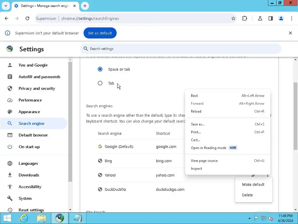The image size is (298, 224).
Task: Click Delete in popup menu
Action: 253,195
